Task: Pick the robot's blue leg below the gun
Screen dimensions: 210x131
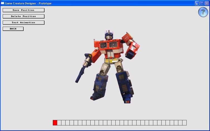Action: click(99, 84)
